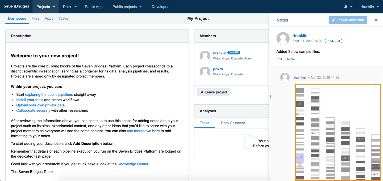Open the Knowledge Center link
This screenshot has height=181, width=383.
point(133,164)
